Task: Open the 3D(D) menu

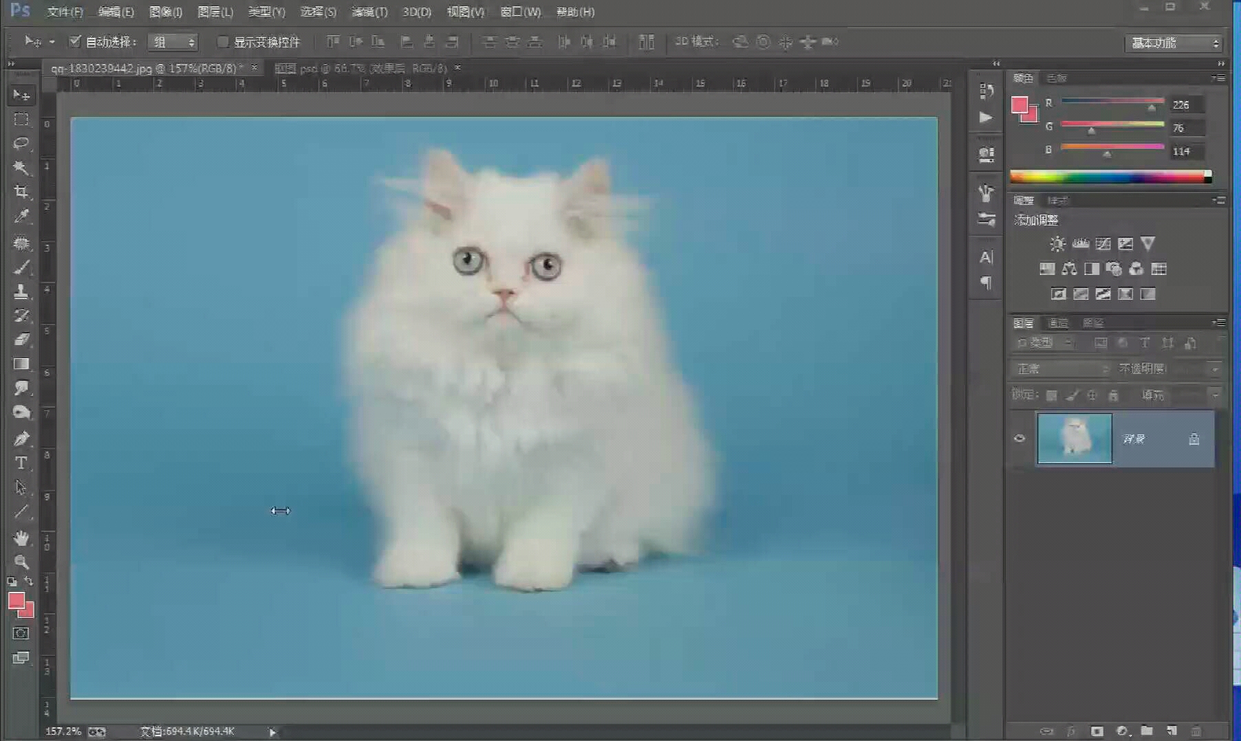Action: pos(417,12)
